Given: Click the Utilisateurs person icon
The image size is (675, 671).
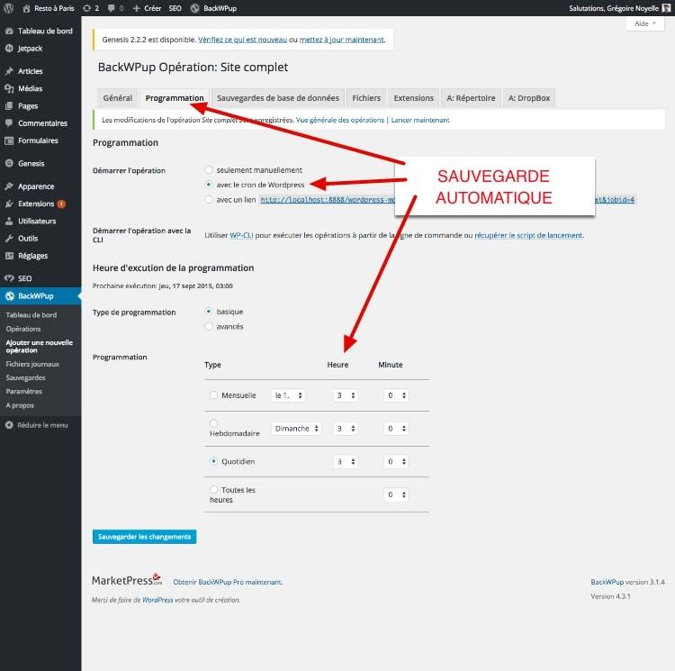Looking at the screenshot, I should point(9,221).
